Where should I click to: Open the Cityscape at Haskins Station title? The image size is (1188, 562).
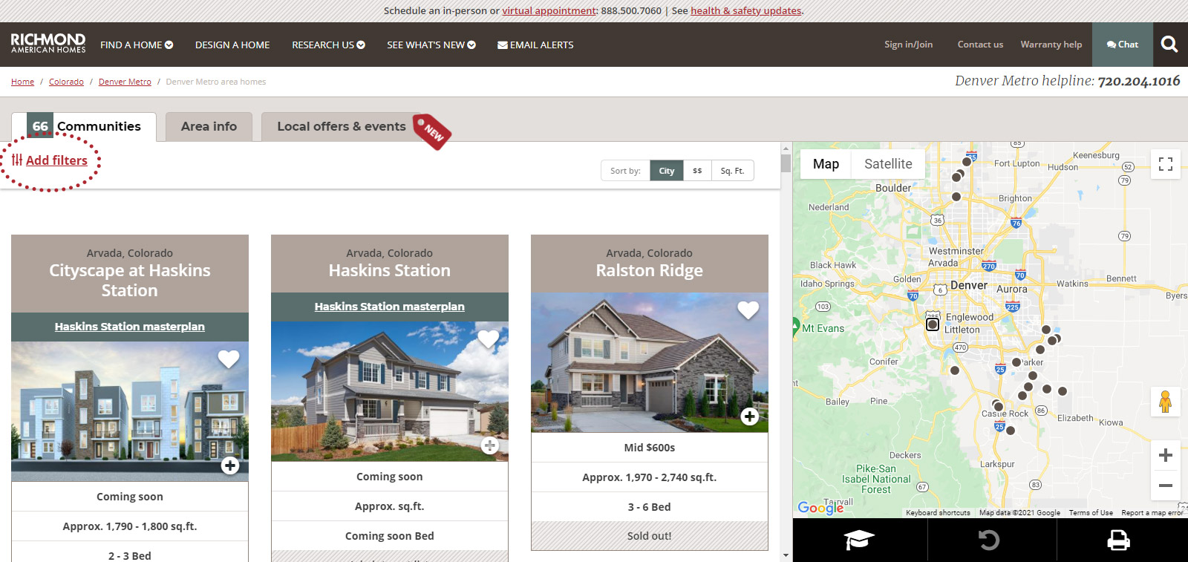pyautogui.click(x=130, y=281)
